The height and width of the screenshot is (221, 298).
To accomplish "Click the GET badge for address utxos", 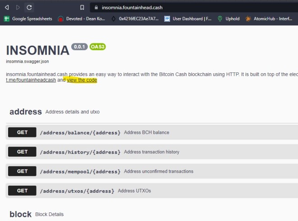I will click(22, 191).
